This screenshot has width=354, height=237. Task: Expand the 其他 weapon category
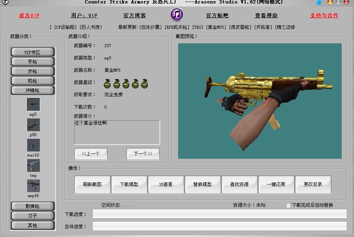click(33, 225)
